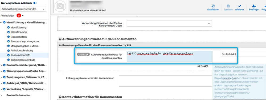Click check icon beside Artikelbeschreibung
Viewport: 266px width, 100px height.
[8, 50]
